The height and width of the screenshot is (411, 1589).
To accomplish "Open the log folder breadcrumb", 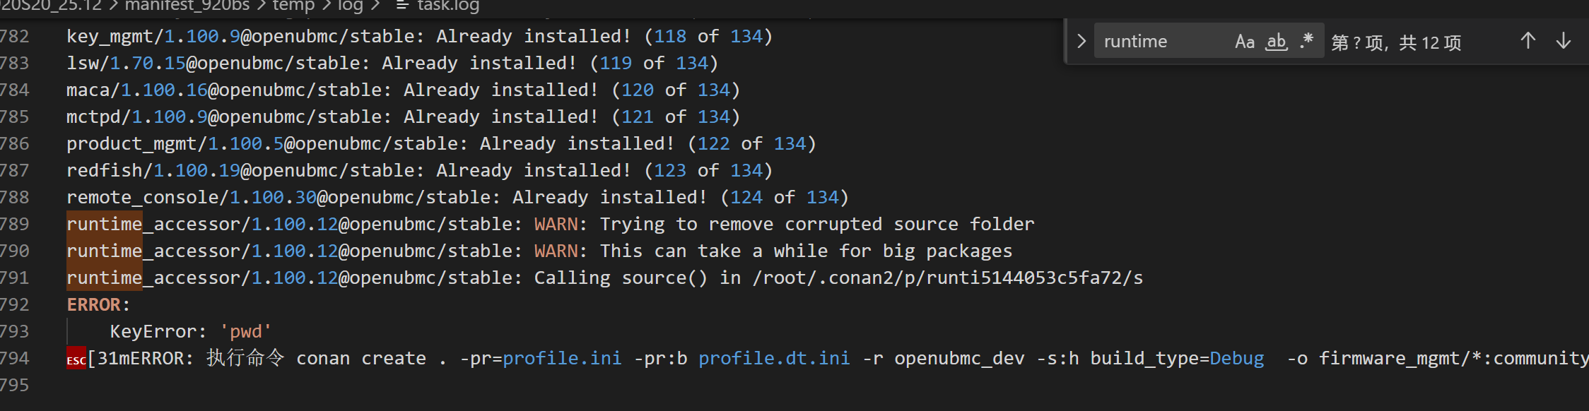I will [x=350, y=6].
